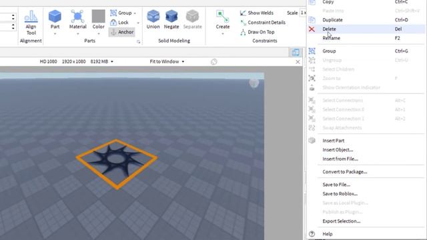Expand the Part dropdown arrow
427x240 pixels.
coord(55,34)
